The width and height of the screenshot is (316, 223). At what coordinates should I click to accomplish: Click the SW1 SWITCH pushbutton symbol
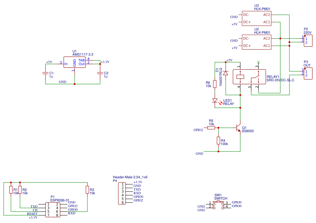coord(218,204)
